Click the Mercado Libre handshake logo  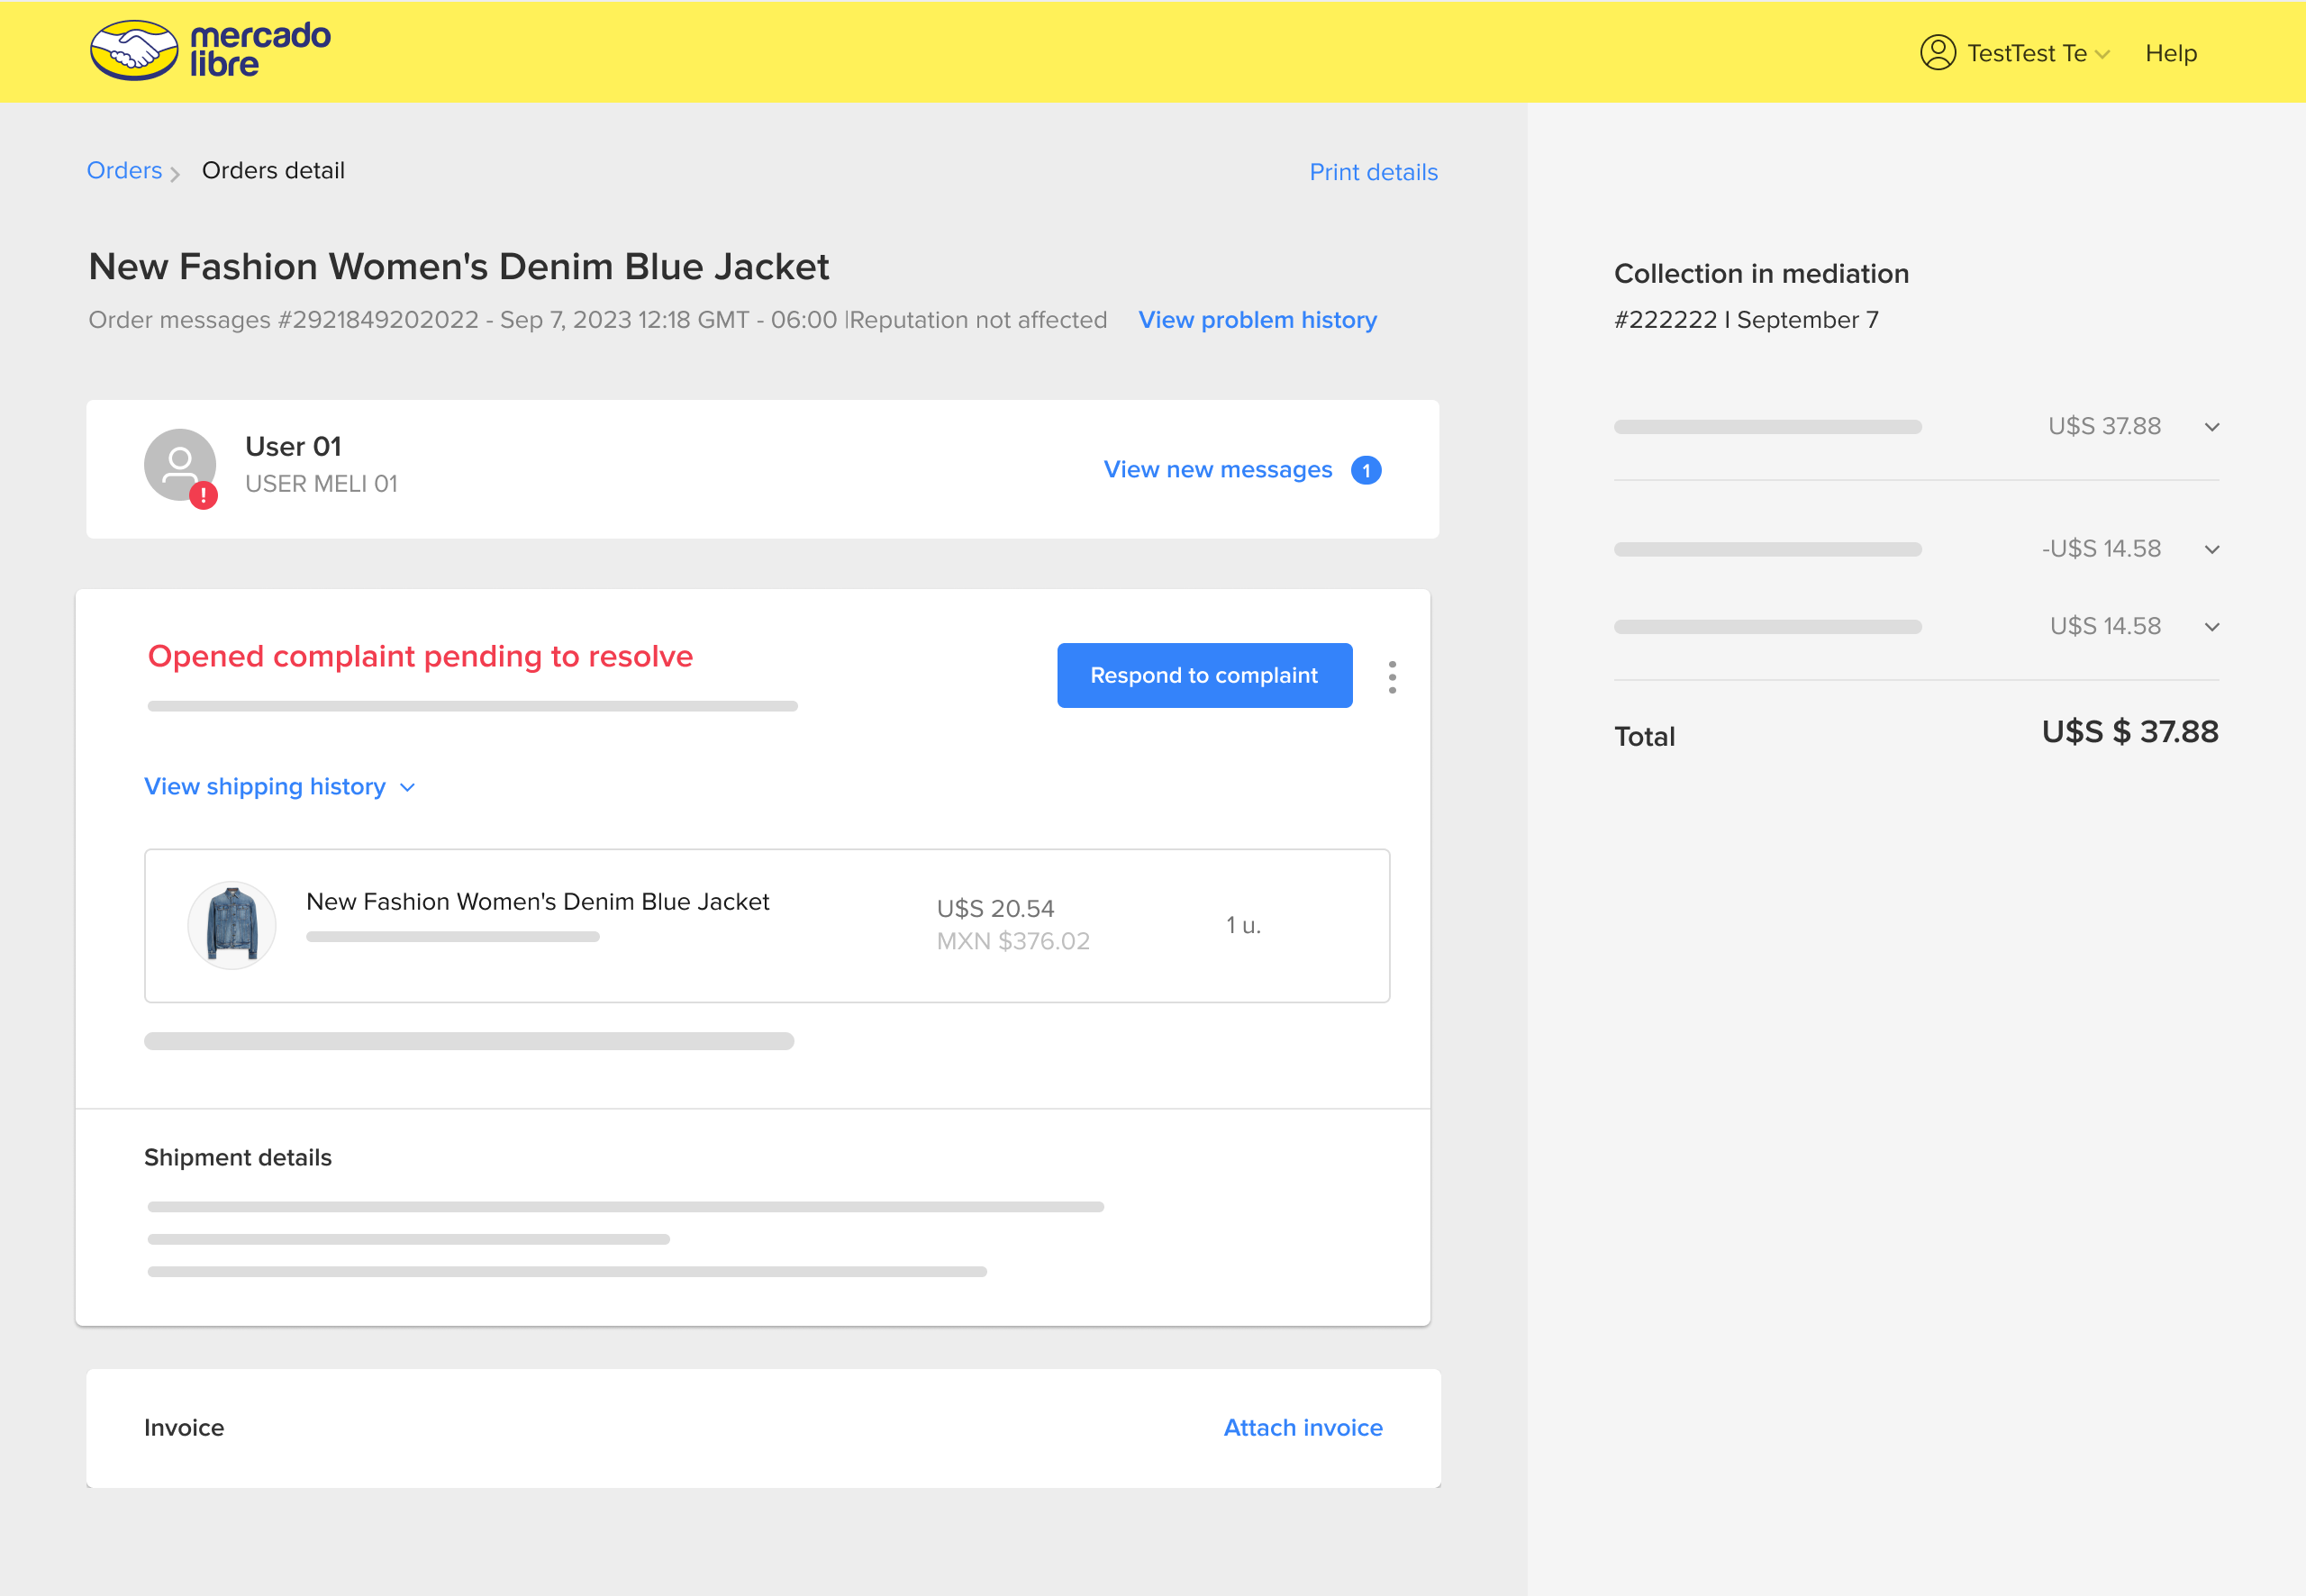point(134,50)
